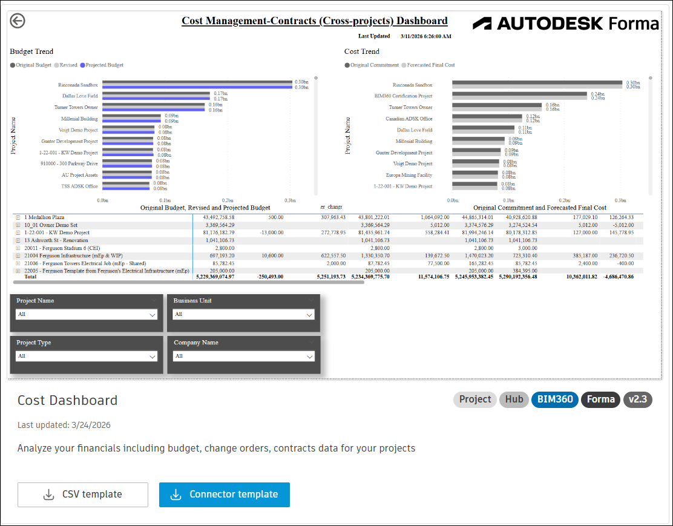
Task: Click the Cost Trend chart vertical scrollbar
Action: (650, 136)
